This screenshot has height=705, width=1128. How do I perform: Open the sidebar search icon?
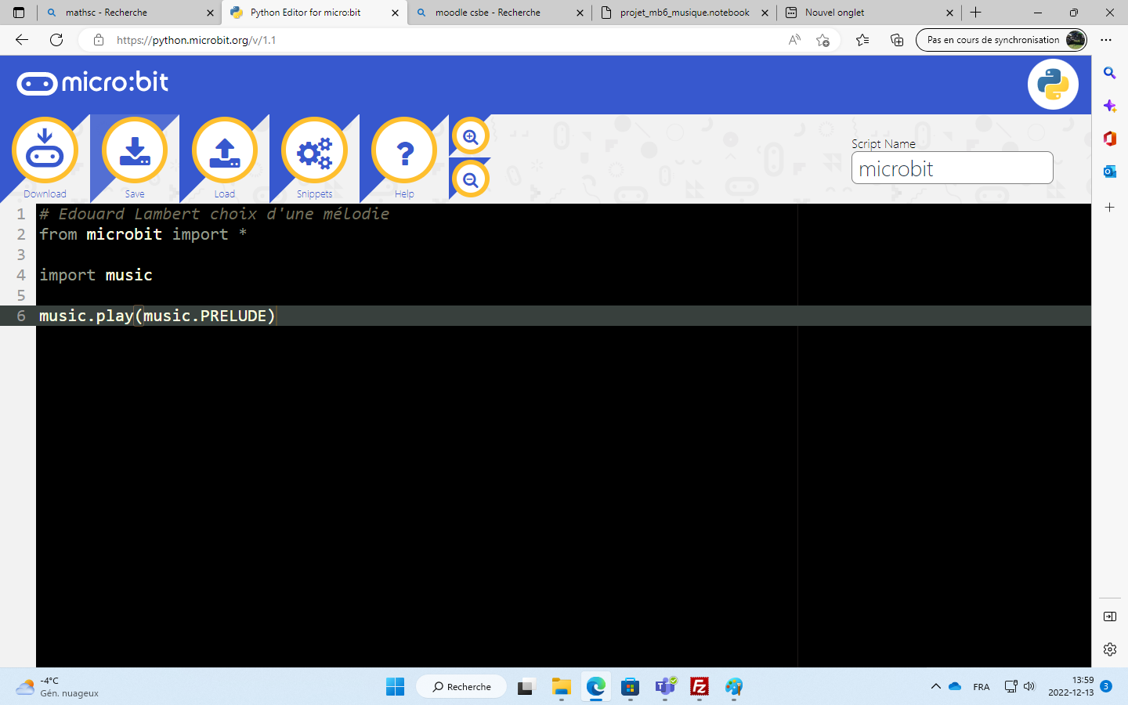click(1110, 73)
